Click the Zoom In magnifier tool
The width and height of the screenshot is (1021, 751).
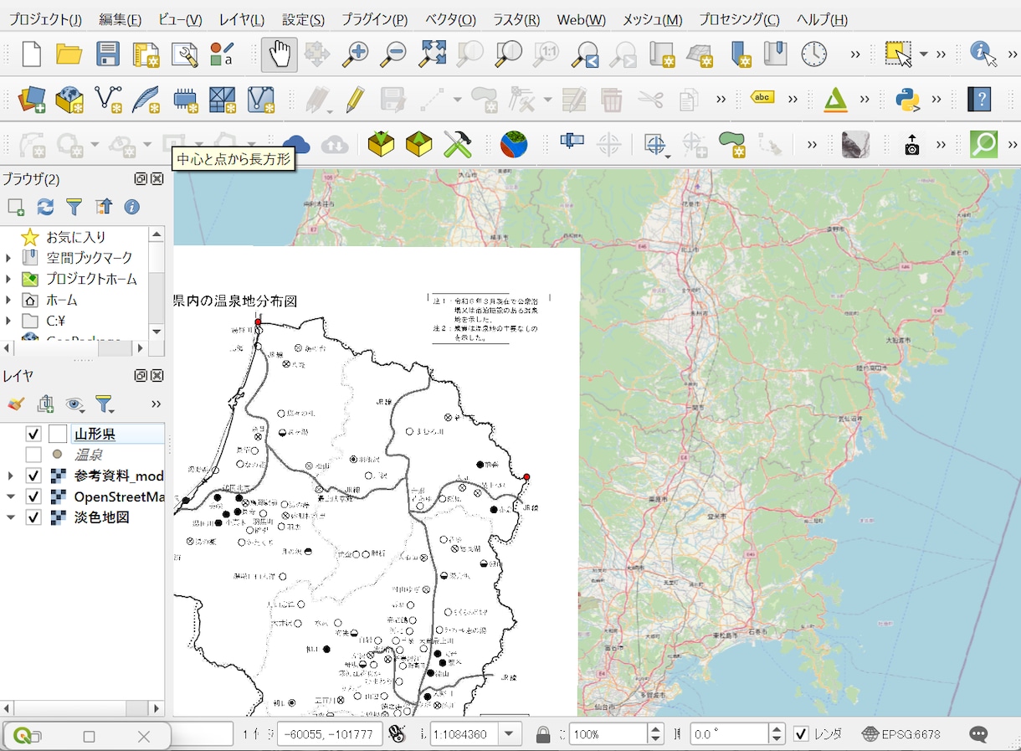click(355, 55)
